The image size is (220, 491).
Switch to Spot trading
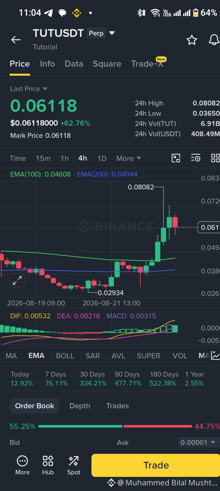point(74,465)
